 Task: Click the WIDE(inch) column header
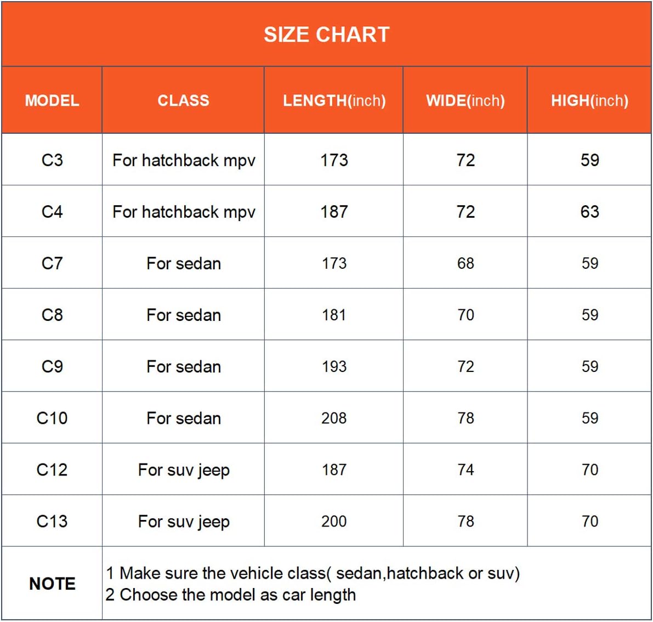pyautogui.click(x=465, y=100)
